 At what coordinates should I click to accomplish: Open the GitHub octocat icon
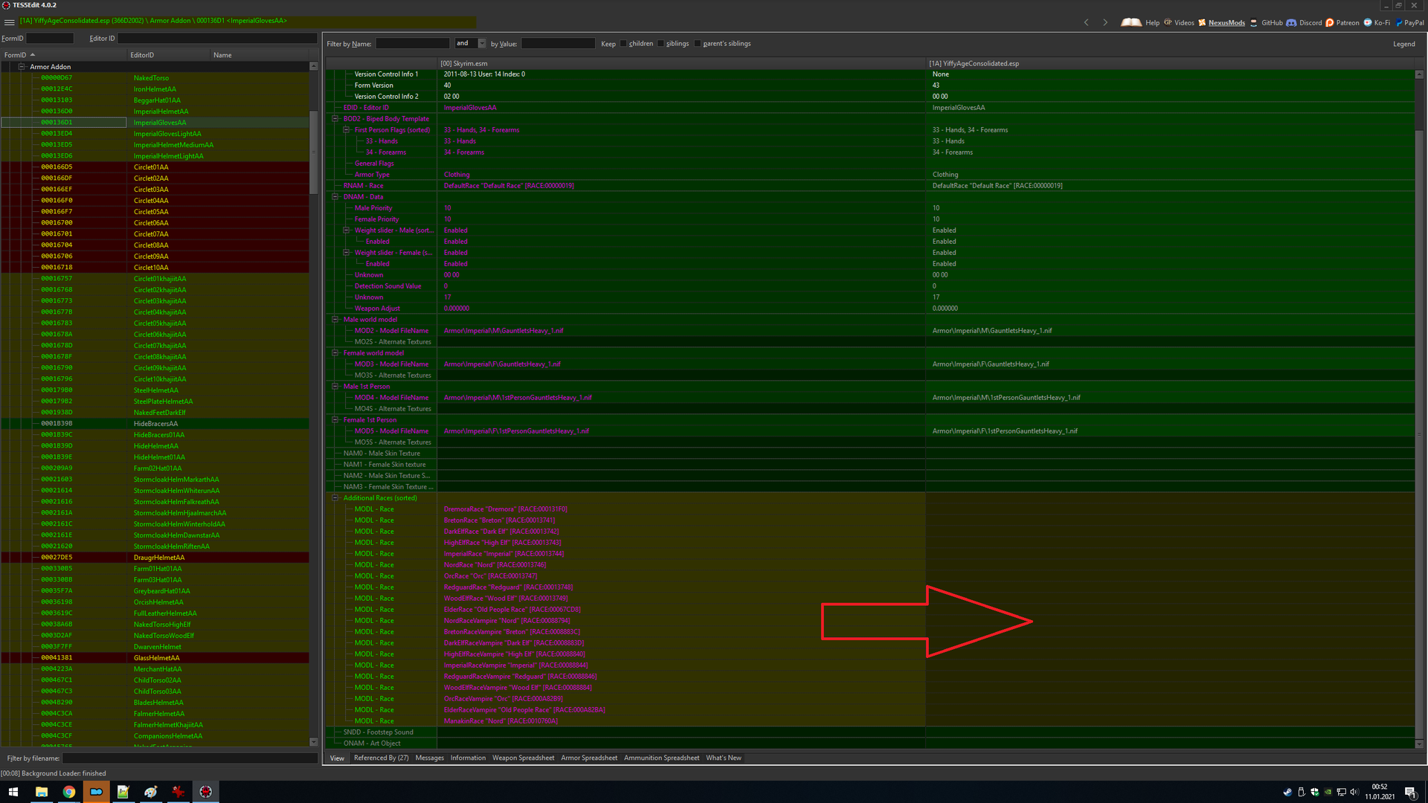coord(1254,22)
